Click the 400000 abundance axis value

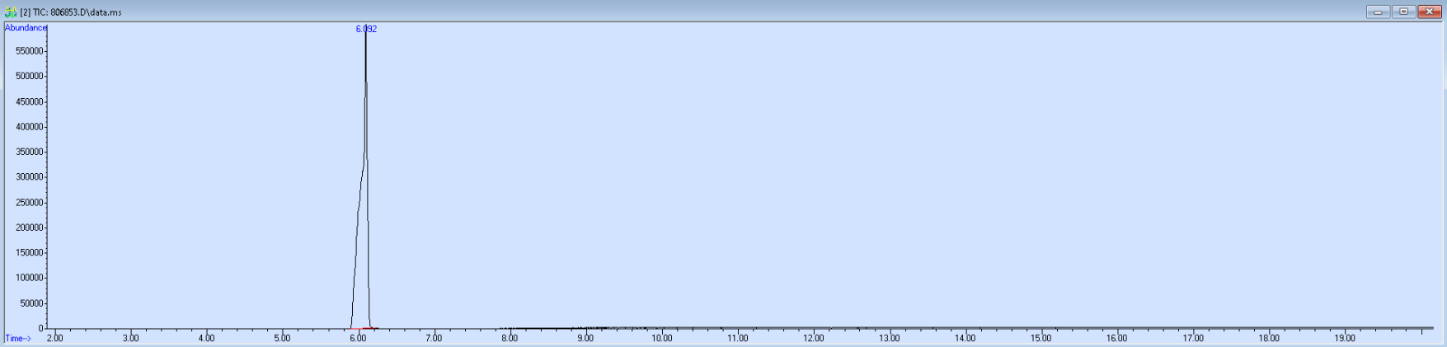click(x=29, y=127)
